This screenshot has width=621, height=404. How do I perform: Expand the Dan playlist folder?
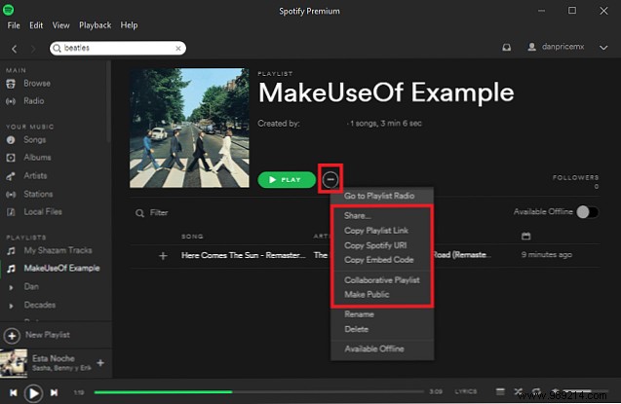(11, 287)
